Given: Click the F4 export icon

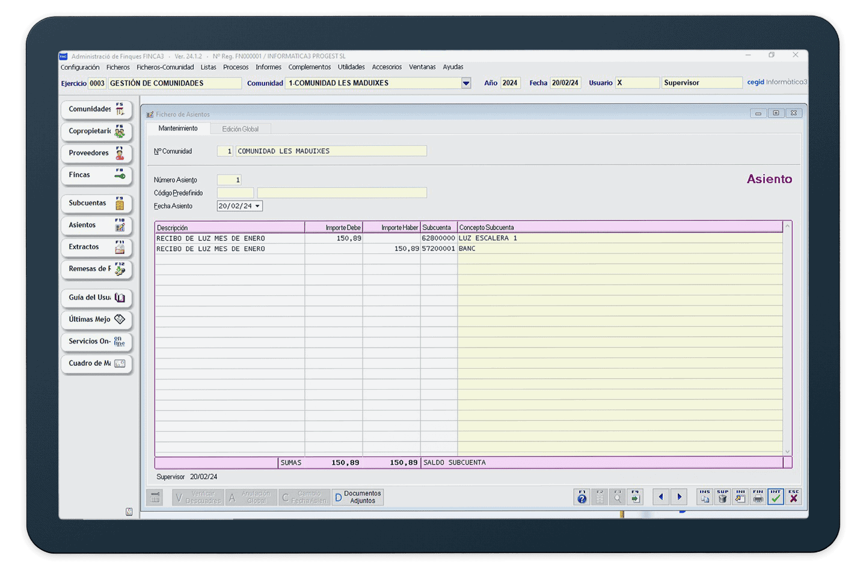Looking at the screenshot, I should tap(635, 497).
